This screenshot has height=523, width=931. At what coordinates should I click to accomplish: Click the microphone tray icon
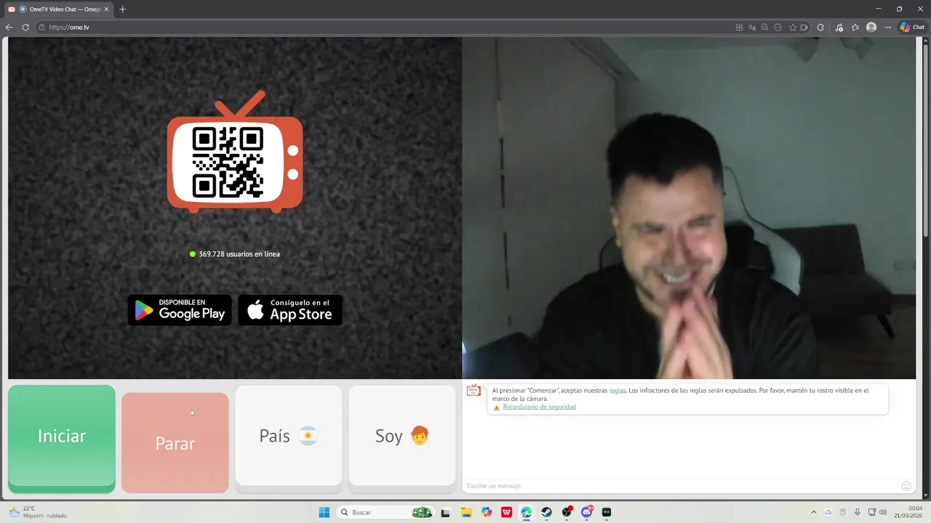[x=858, y=512]
